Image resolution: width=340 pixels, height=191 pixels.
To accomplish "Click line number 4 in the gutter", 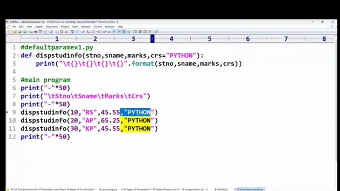I will (x=14, y=72).
